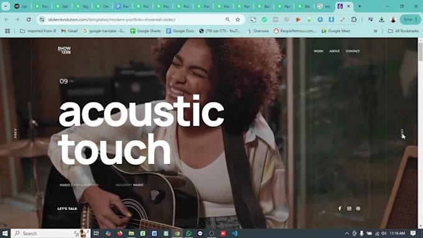Open the Google Meet bookmark
This screenshot has width=423, height=238.
pyautogui.click(x=336, y=31)
